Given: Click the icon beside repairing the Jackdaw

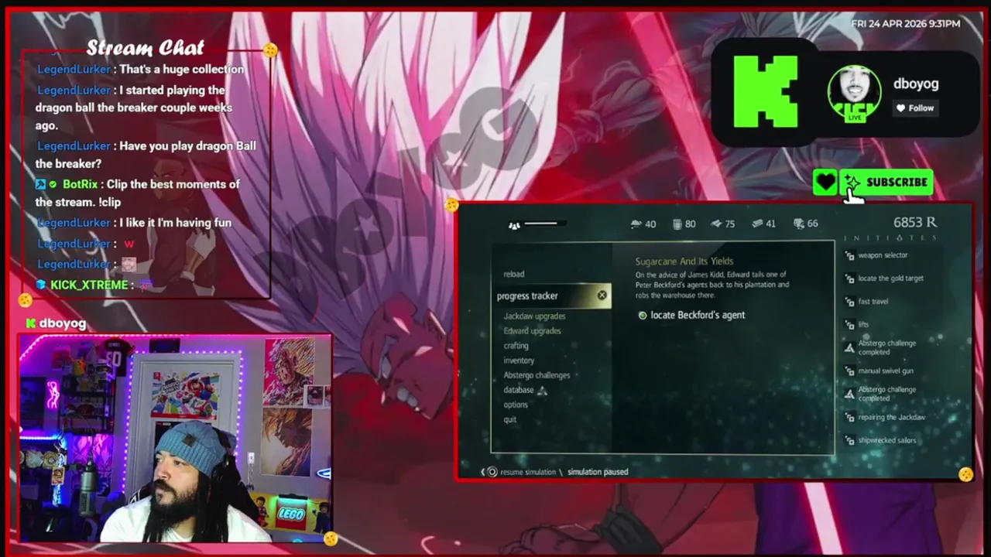Looking at the screenshot, I should (849, 418).
